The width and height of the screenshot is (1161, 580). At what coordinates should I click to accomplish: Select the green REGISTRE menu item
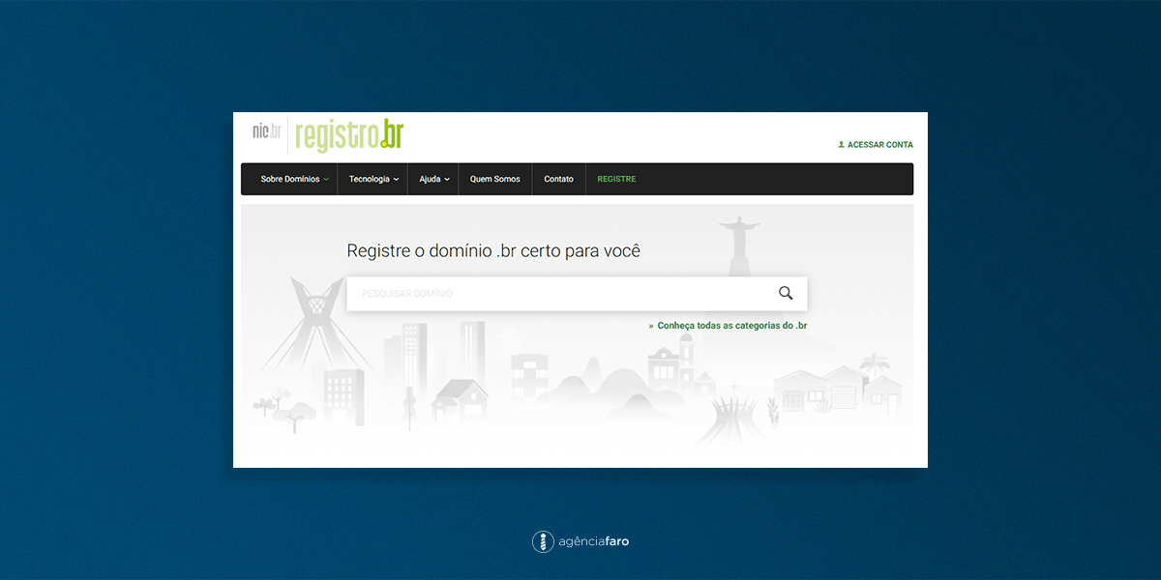tap(616, 179)
